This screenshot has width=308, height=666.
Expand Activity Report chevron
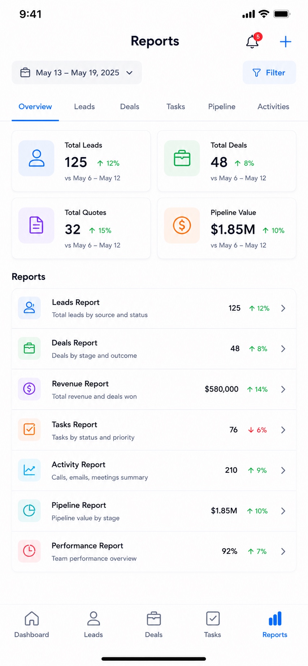[283, 470]
